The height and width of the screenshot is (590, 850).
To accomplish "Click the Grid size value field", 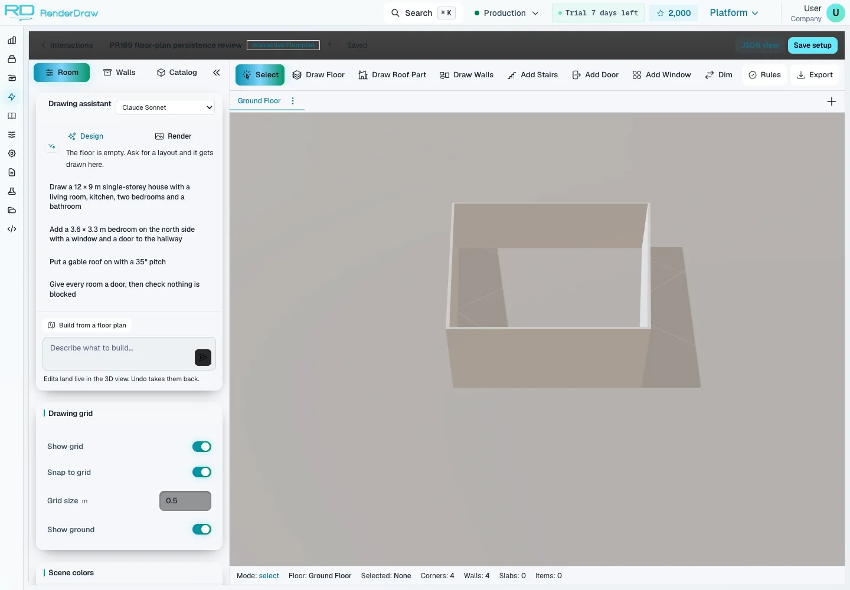I will click(x=185, y=501).
